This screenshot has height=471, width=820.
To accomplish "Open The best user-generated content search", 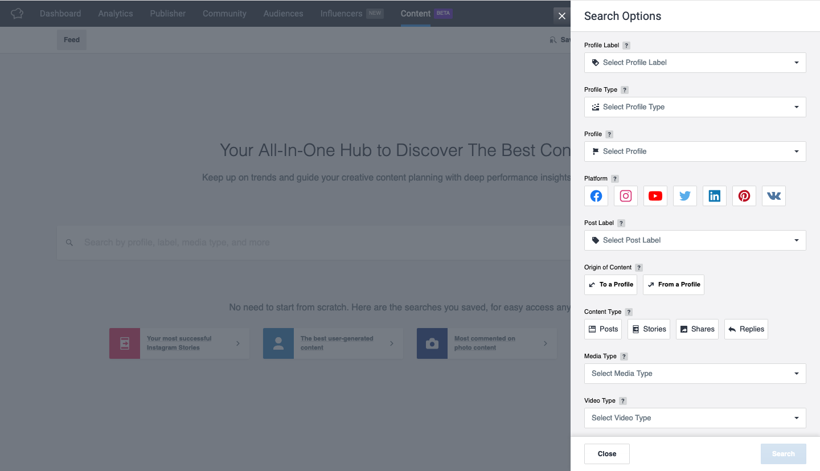I will pos(333,343).
